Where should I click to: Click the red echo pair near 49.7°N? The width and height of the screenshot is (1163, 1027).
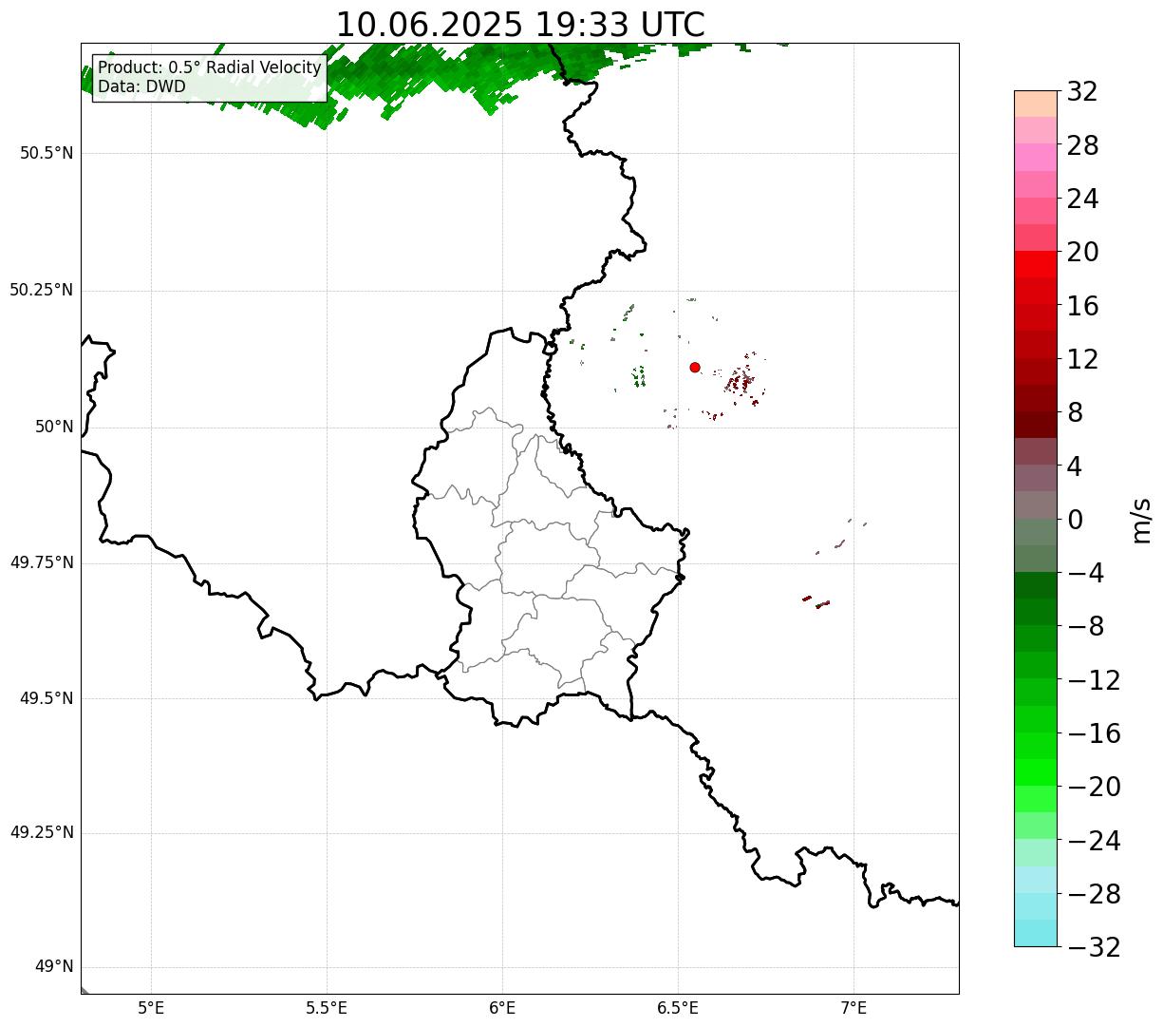pos(816,601)
